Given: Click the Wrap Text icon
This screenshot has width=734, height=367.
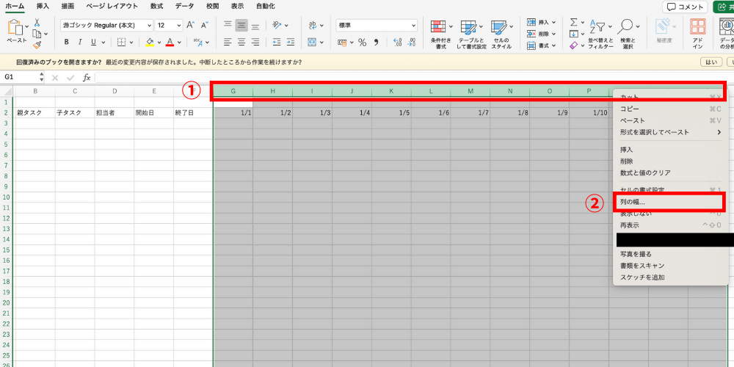Looking at the screenshot, I should pos(312,25).
